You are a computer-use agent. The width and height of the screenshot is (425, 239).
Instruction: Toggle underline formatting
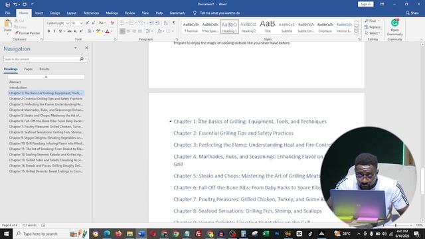(60, 31)
